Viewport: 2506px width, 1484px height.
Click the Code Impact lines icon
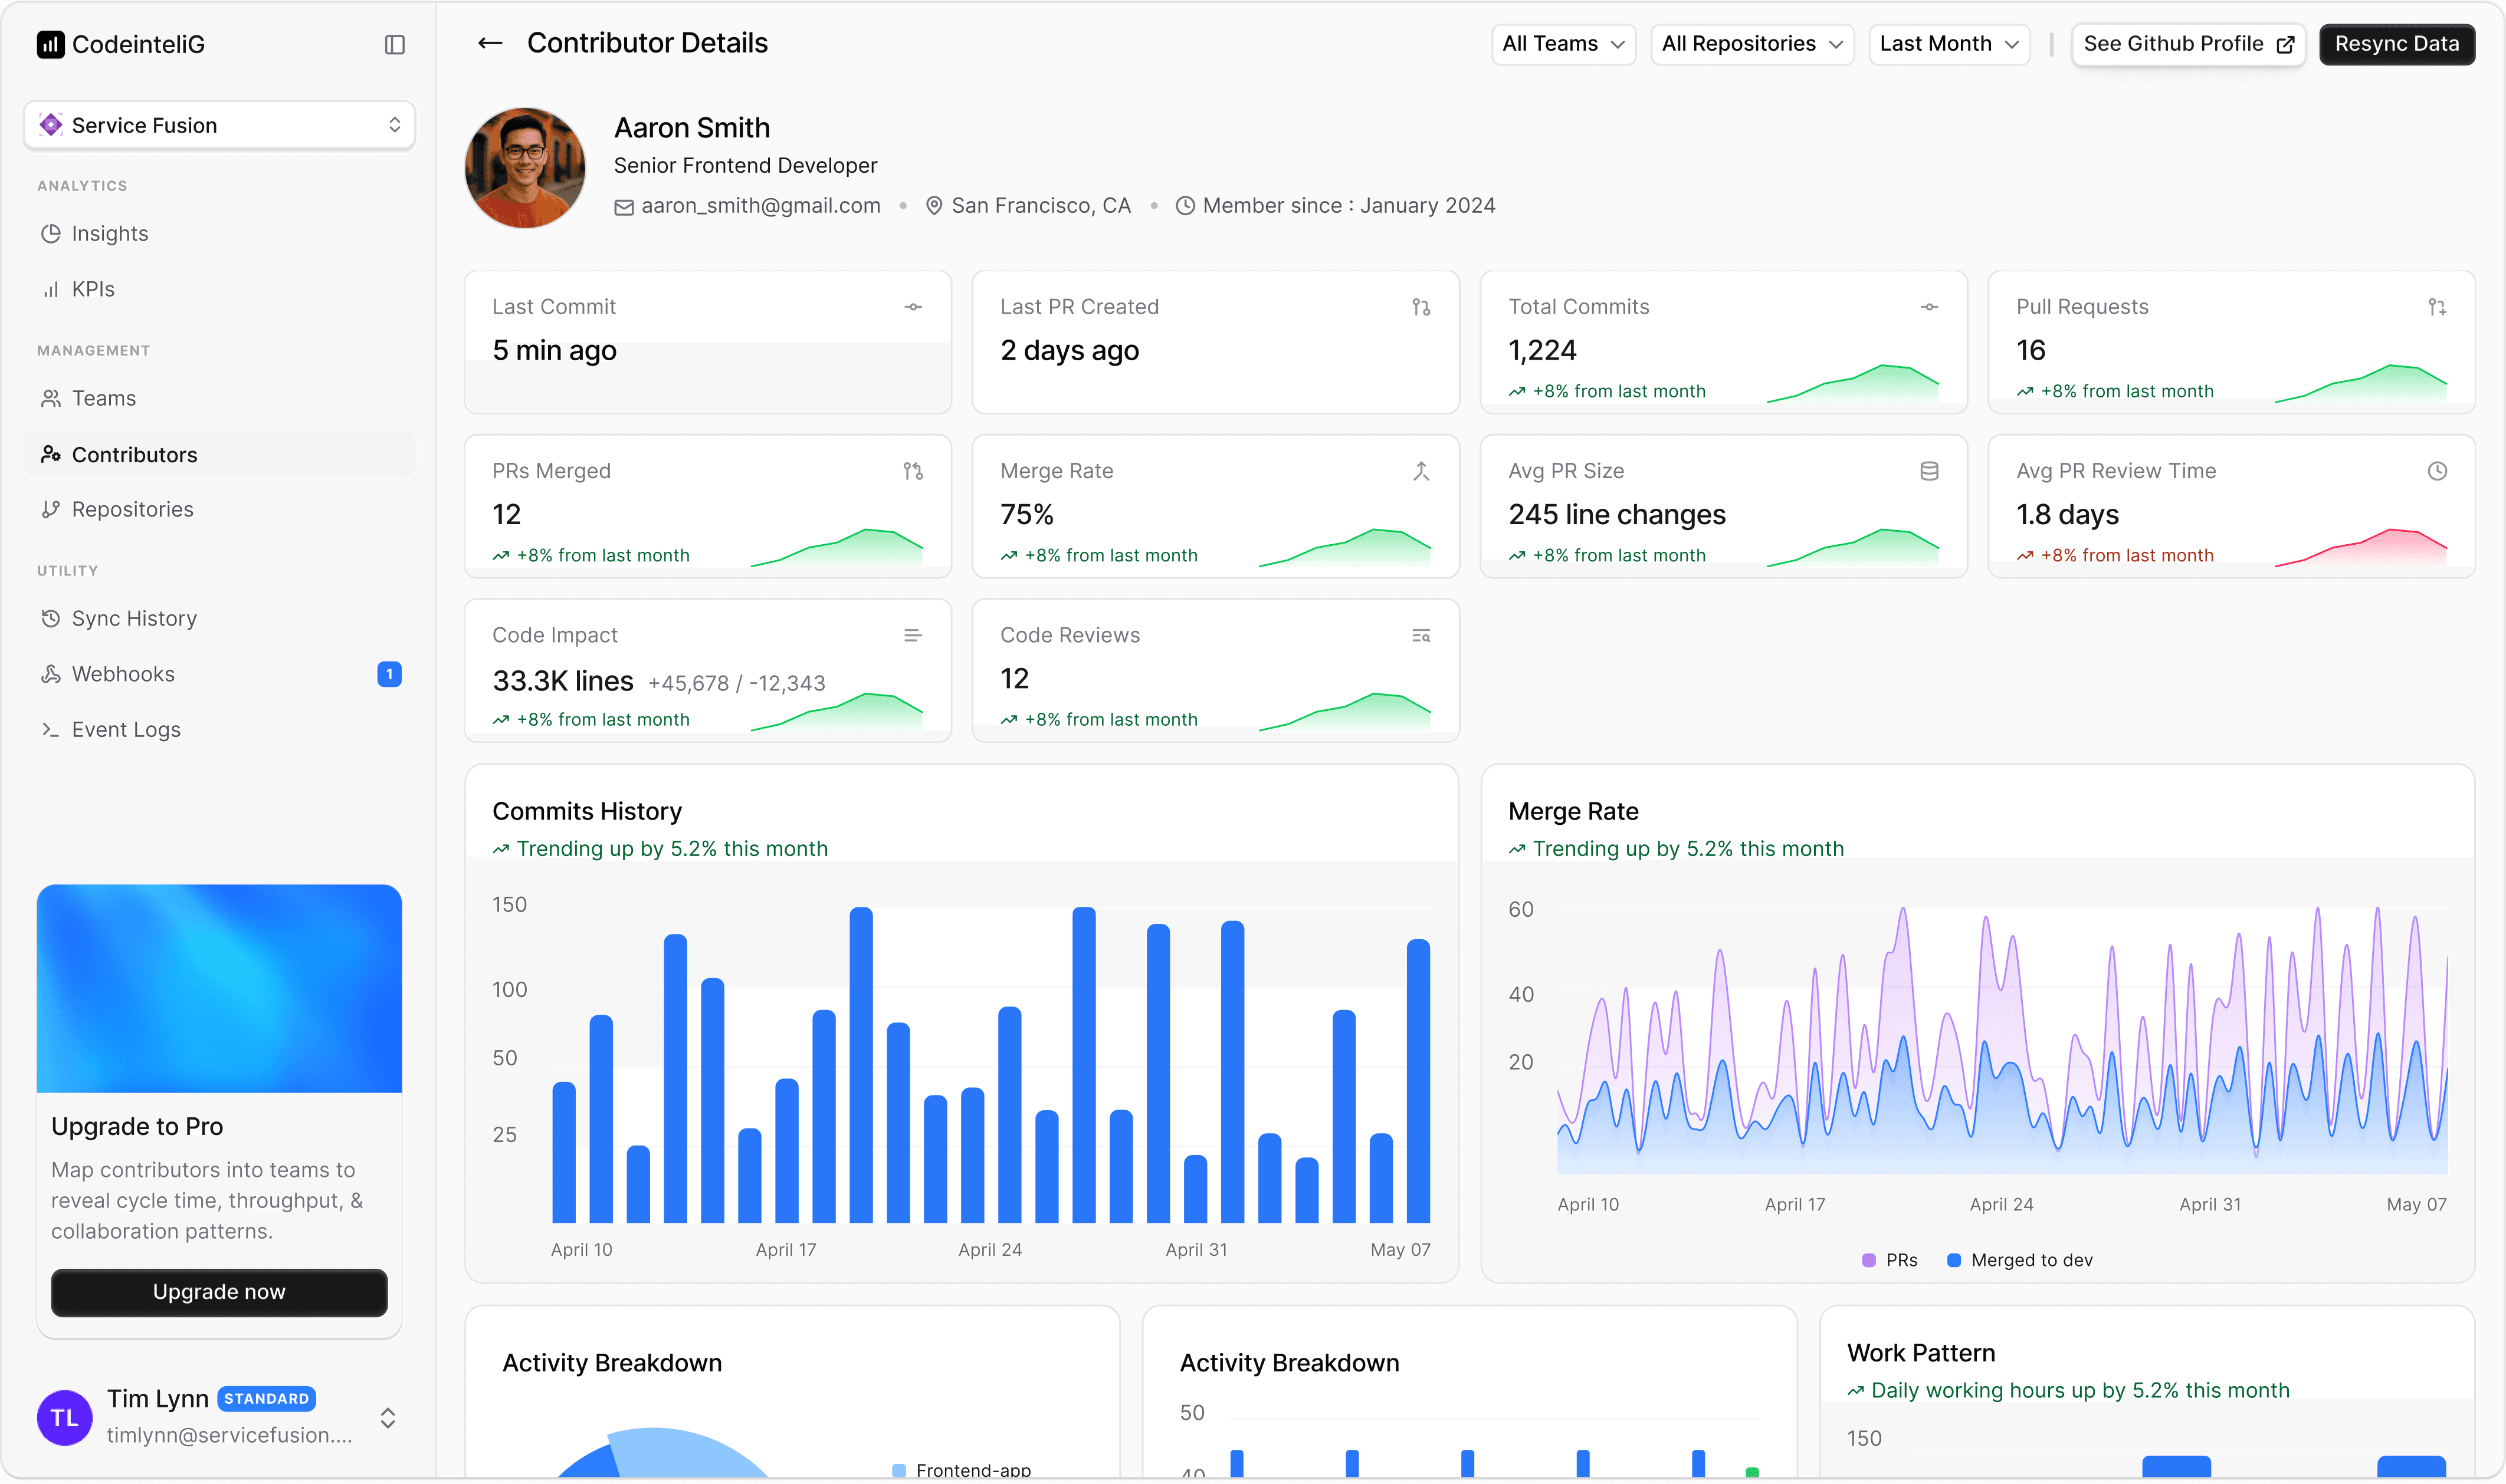pos(913,635)
